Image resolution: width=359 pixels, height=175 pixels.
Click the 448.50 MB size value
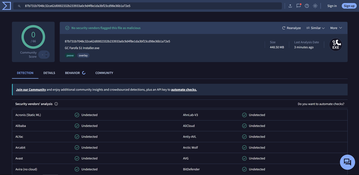(x=277, y=47)
